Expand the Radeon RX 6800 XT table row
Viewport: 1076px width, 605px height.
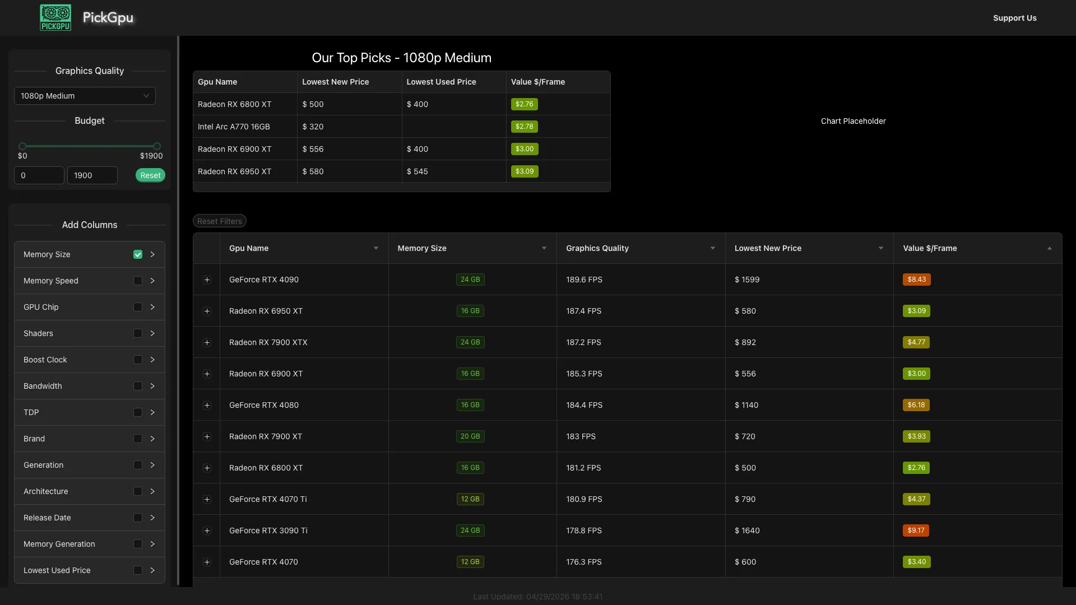207,468
